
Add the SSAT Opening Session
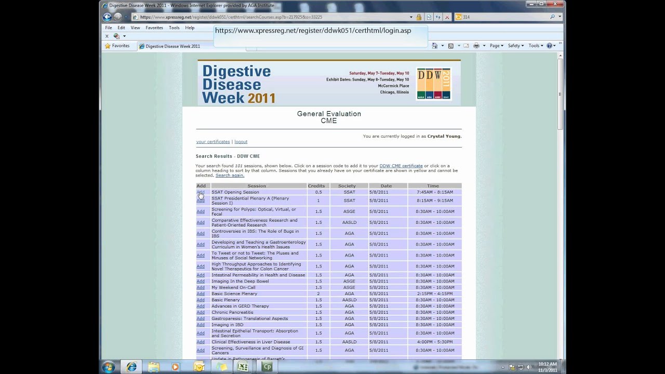coord(201,192)
